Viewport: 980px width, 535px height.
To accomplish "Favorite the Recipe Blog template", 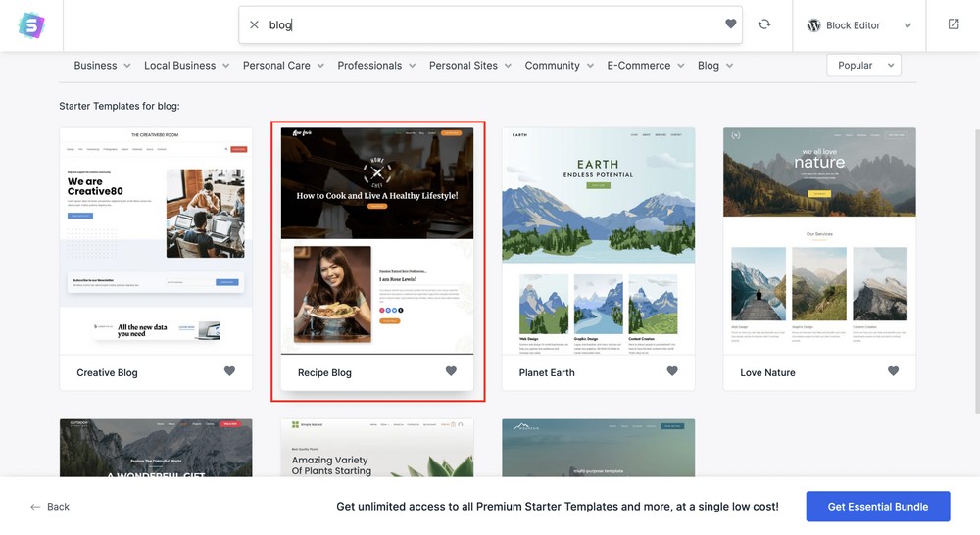I will coord(451,371).
